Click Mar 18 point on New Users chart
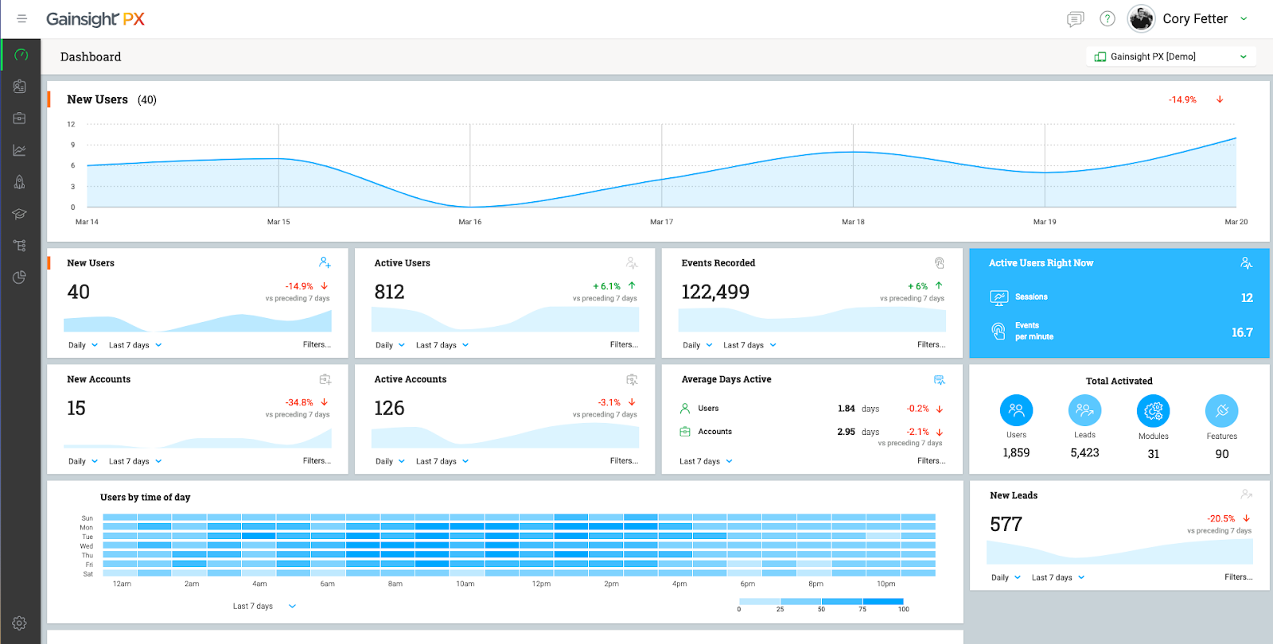 (853, 152)
